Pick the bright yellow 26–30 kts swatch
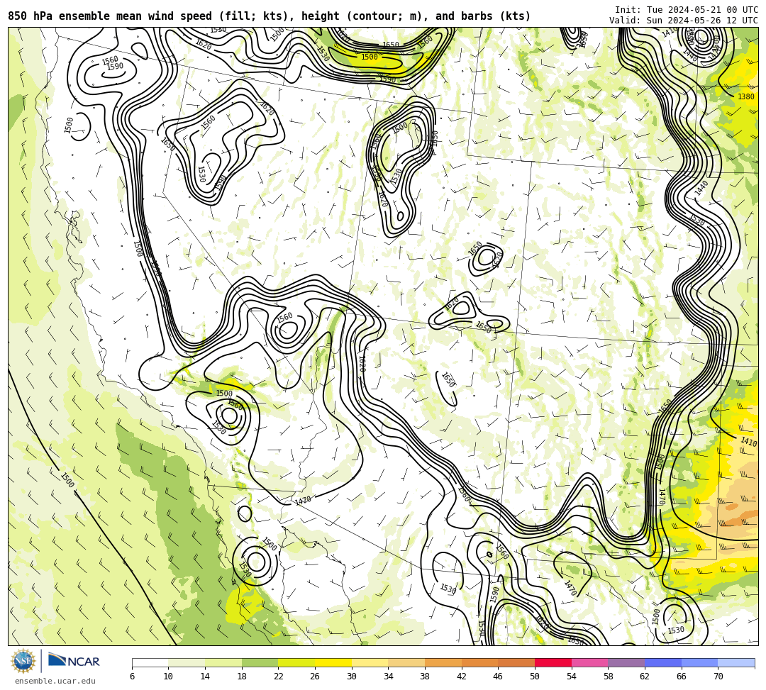The height and width of the screenshot is (690, 766). pyautogui.click(x=333, y=662)
